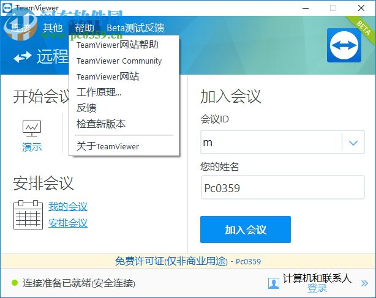Click the calendar schedule icon
Image resolution: width=376 pixels, height=298 pixels.
coord(28,215)
